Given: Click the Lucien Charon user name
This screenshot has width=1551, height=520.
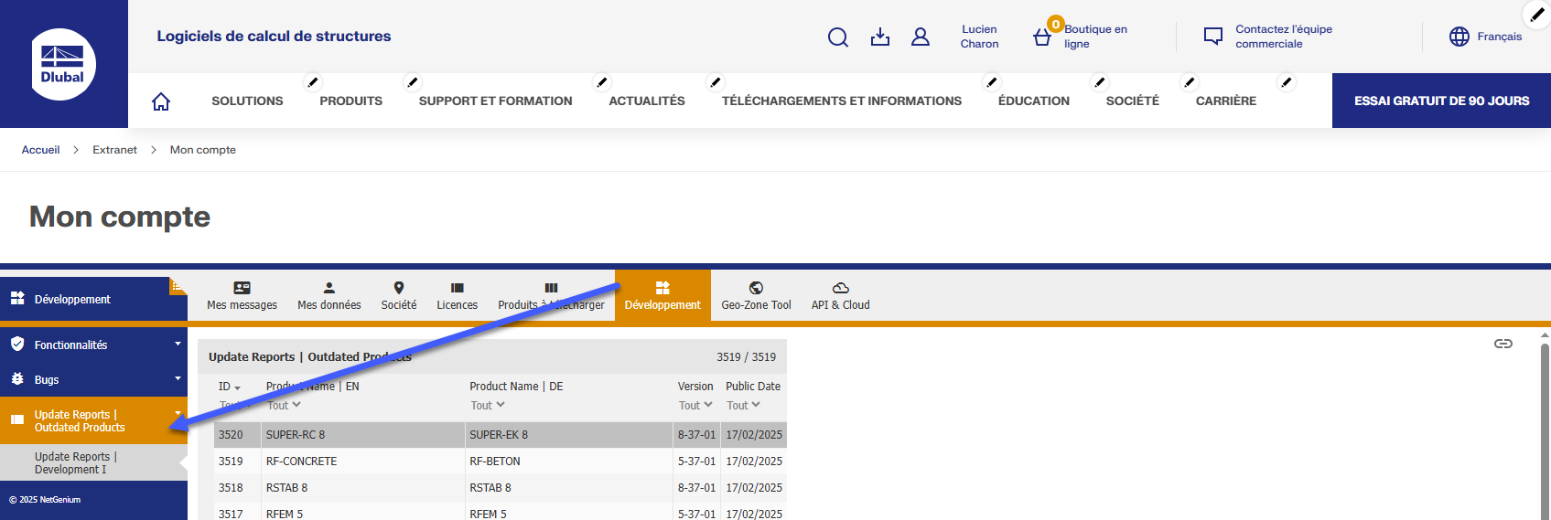Looking at the screenshot, I should tap(979, 37).
